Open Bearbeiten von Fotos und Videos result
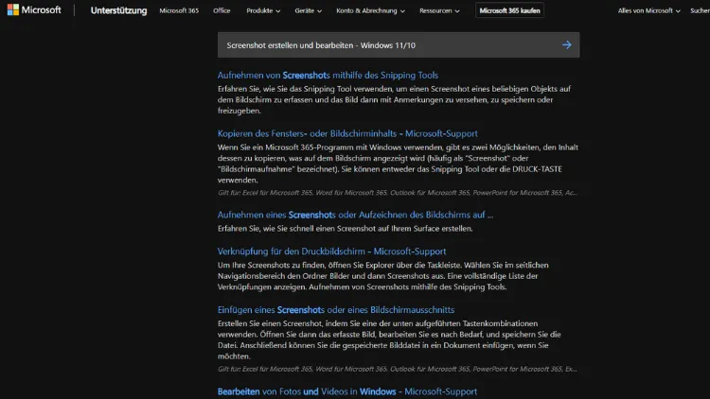Image resolution: width=710 pixels, height=399 pixels. 347,391
